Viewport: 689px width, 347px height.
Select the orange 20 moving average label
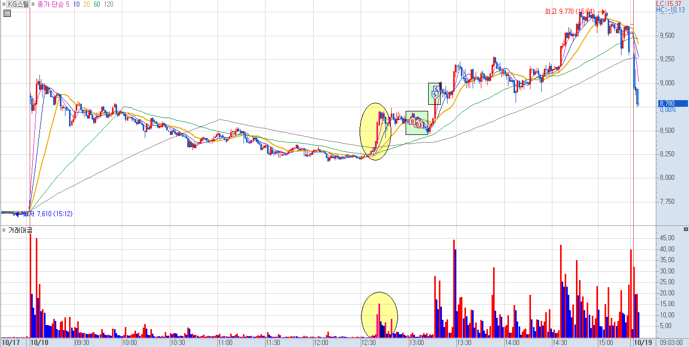pos(86,4)
